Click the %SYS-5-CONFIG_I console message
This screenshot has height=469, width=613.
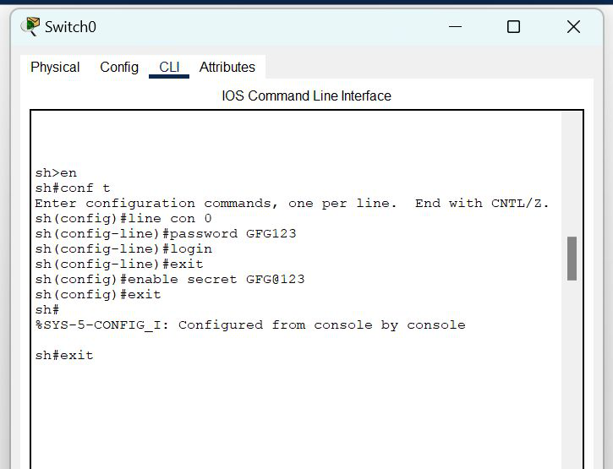(x=249, y=325)
